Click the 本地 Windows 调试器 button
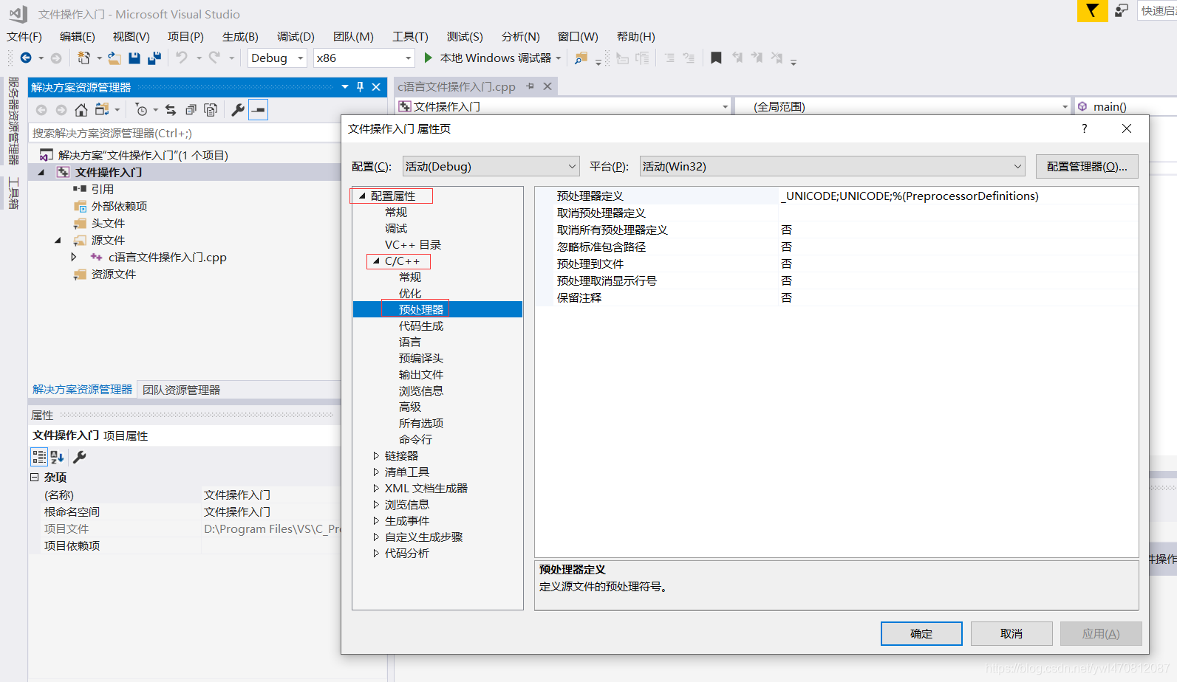 495,58
